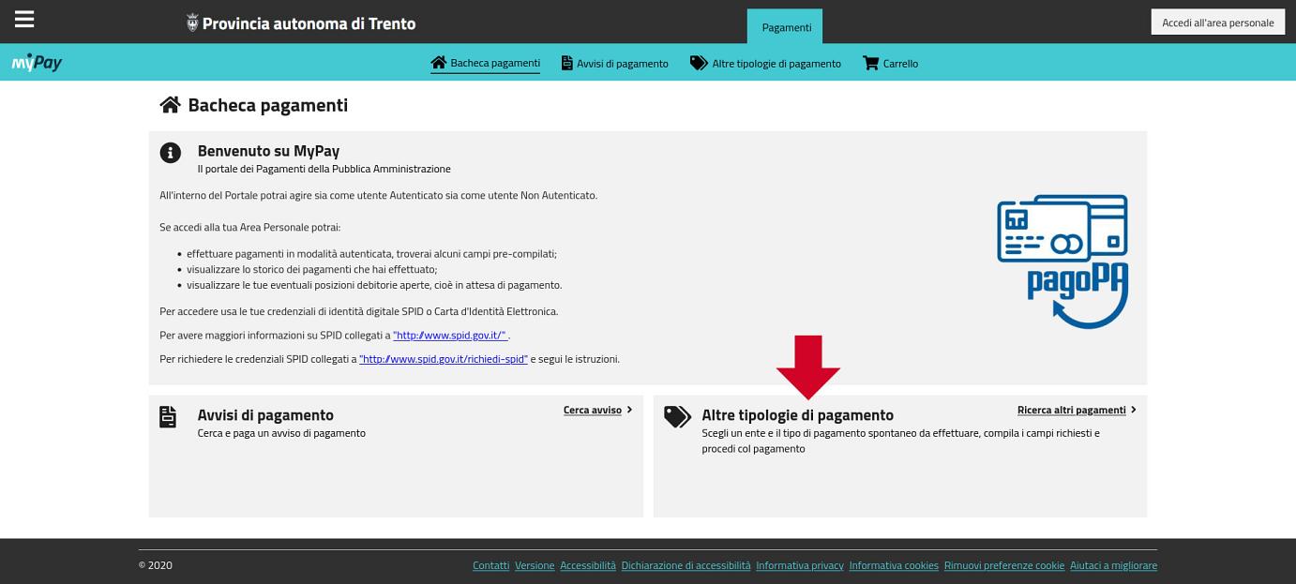This screenshot has width=1296, height=584.
Task: Click Accedi all'area personale button
Action: tap(1217, 22)
